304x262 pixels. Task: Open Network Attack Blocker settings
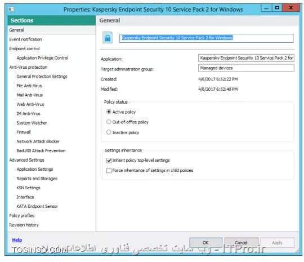coord(38,141)
